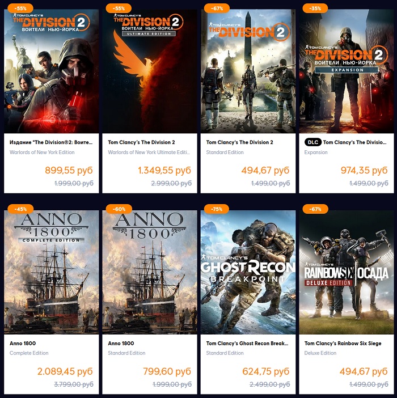Viewport: 397px width, 398px height.
Task: Click the Warlords of New York Ultimate Edition subtitle
Action: click(x=149, y=153)
